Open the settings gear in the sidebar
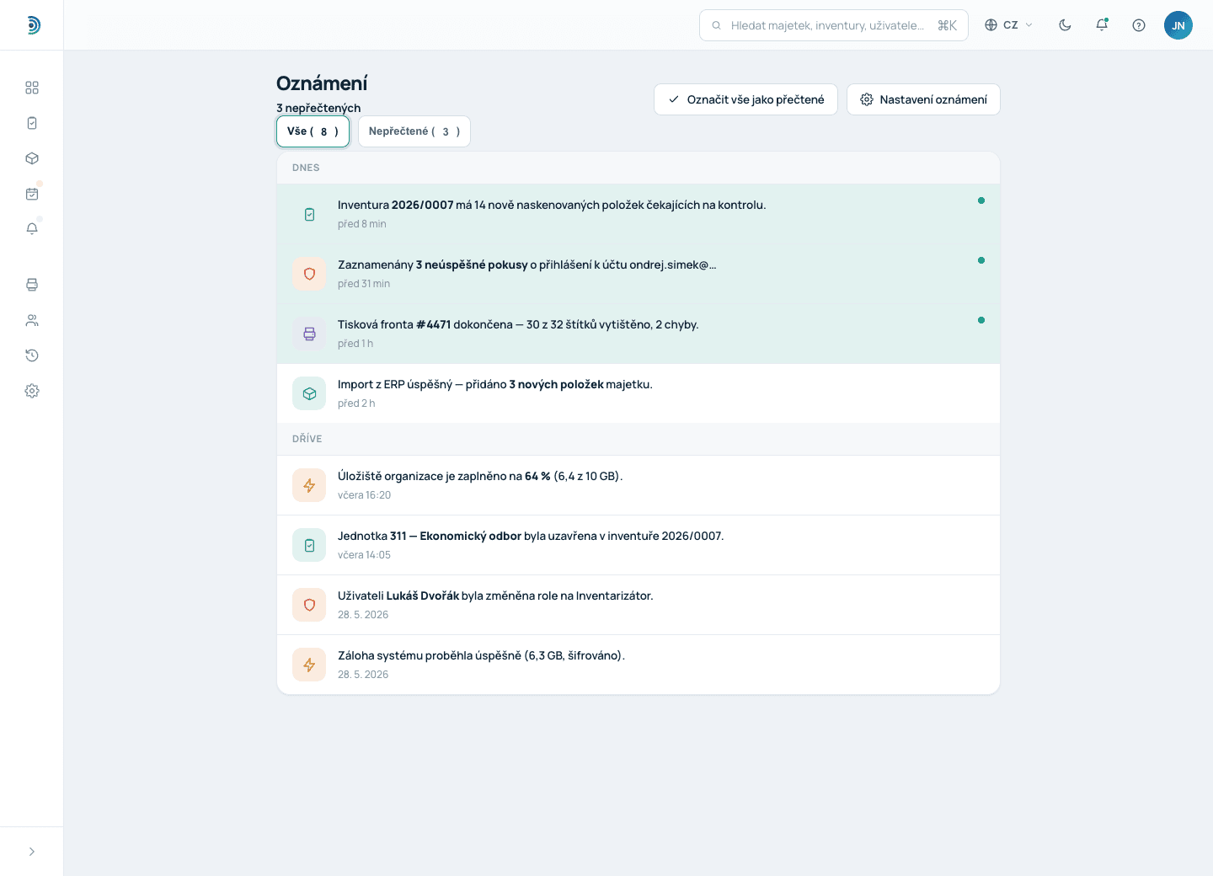Viewport: 1213px width, 876px height. tap(32, 391)
